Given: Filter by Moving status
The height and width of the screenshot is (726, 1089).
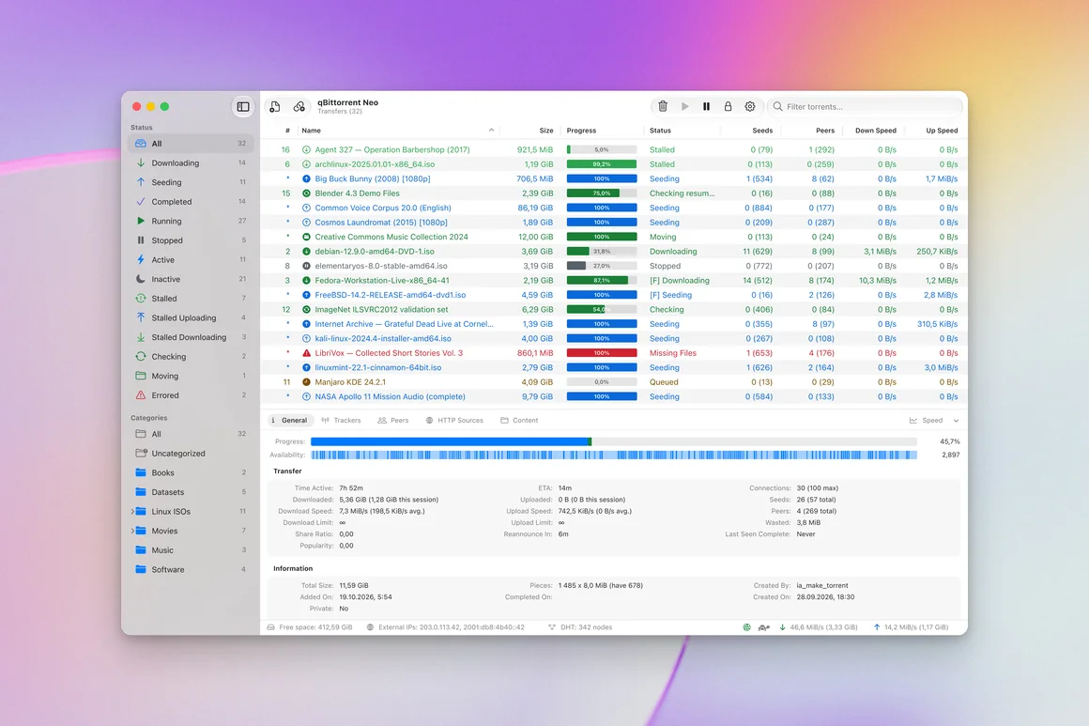Looking at the screenshot, I should coord(191,376).
